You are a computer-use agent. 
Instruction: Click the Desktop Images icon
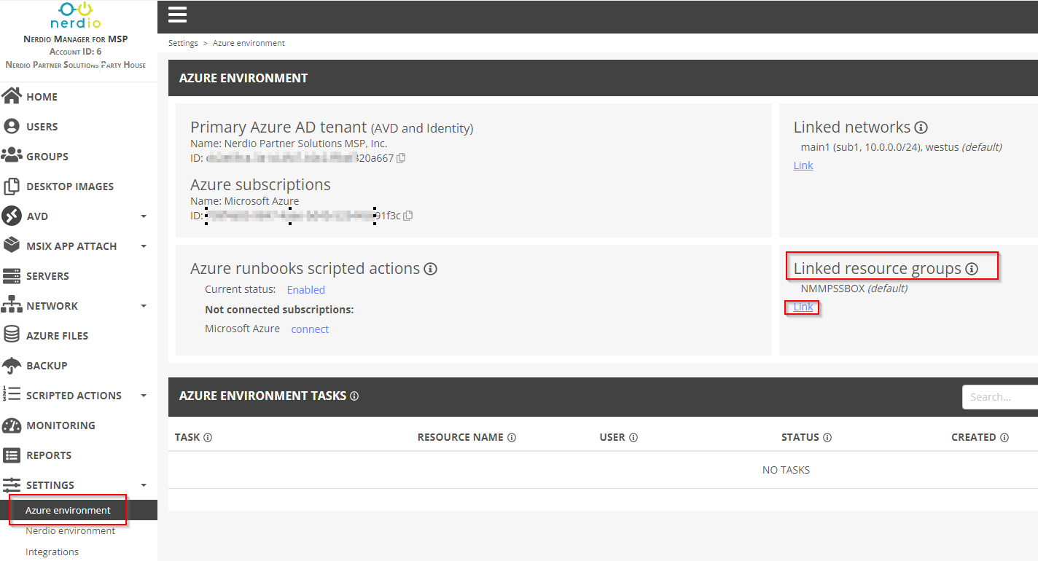click(x=12, y=186)
